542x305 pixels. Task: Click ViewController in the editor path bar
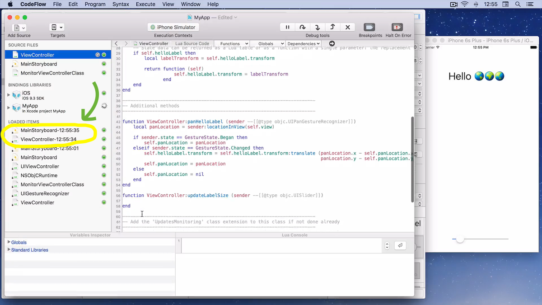coord(150,43)
